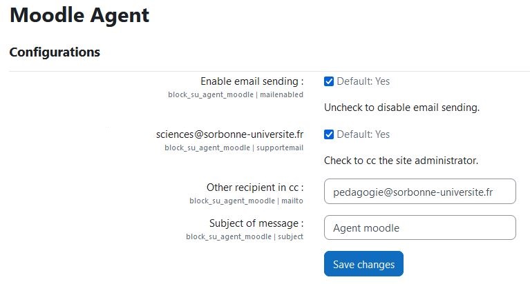Click the Subject of message label
The width and height of the screenshot is (530, 284).
point(256,223)
